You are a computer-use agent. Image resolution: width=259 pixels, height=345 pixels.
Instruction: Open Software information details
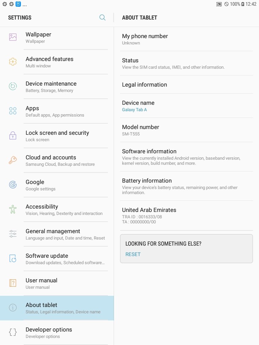point(186,157)
